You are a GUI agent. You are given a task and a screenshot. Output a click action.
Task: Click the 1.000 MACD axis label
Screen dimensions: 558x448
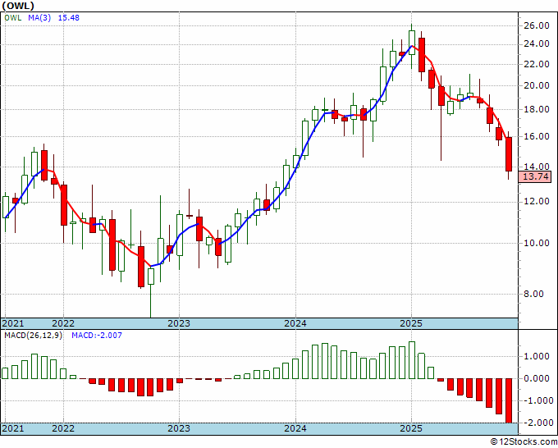click(538, 357)
